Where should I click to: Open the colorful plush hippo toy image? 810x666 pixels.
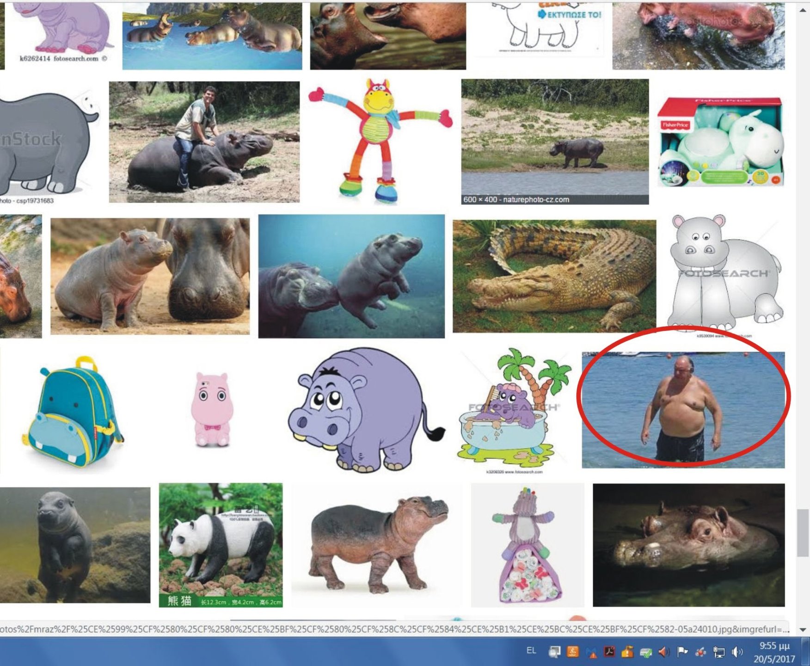380,141
